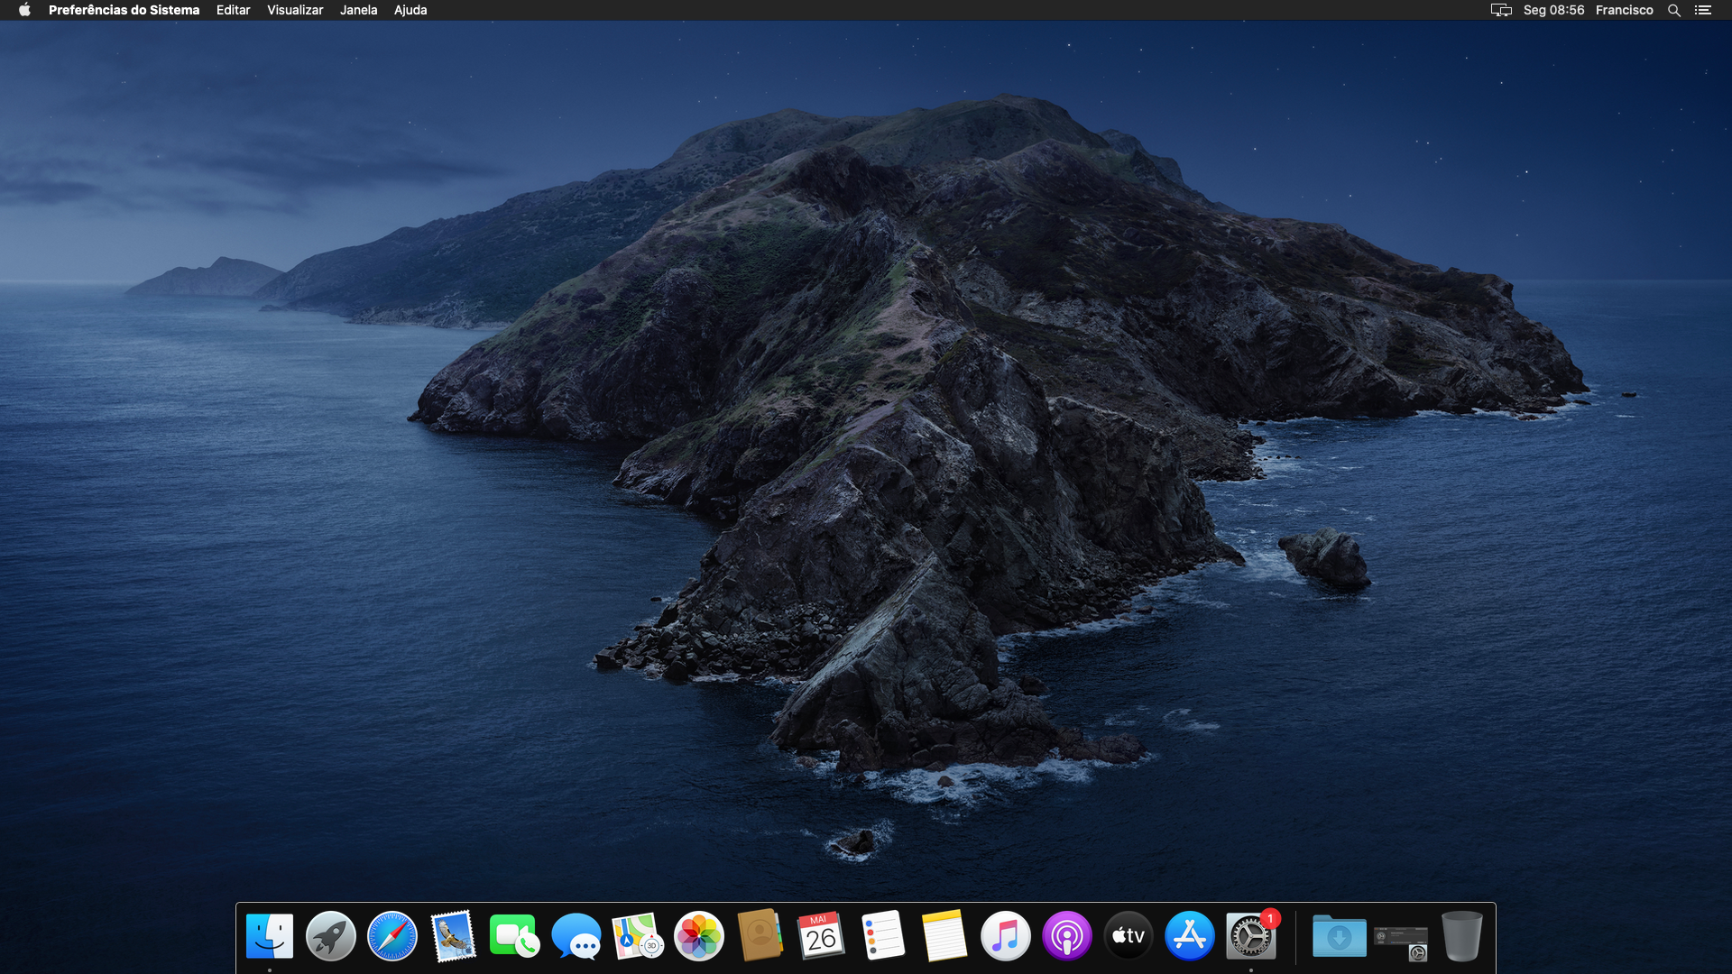Open the Calendar showing 26

tap(821, 936)
